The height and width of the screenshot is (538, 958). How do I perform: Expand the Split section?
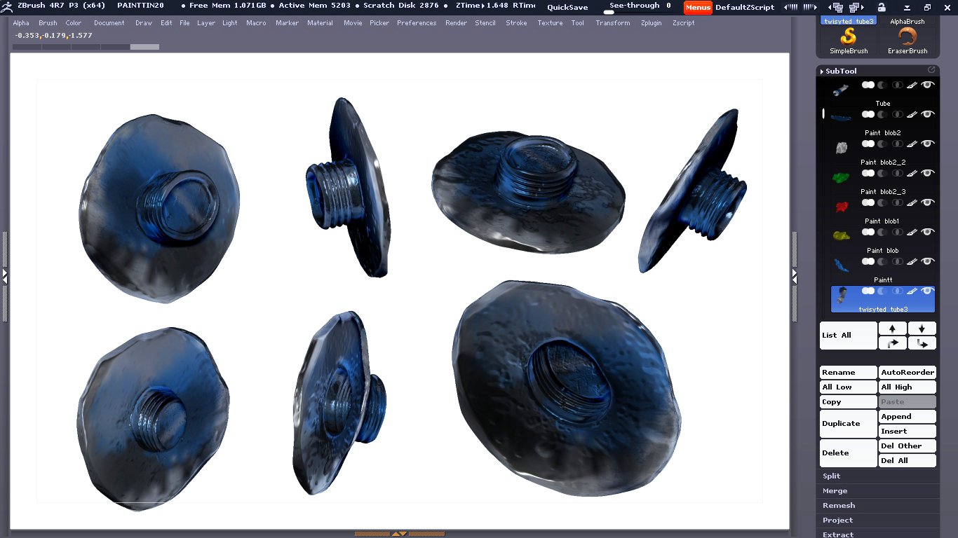pos(832,476)
